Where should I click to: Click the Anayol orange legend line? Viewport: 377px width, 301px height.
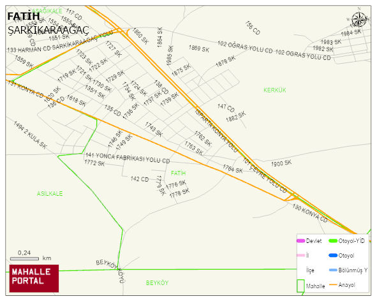[333, 284]
